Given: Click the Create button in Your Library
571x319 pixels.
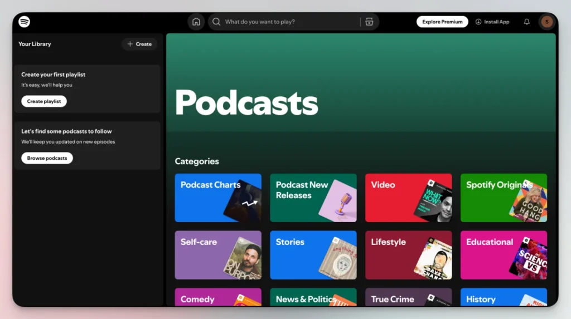Looking at the screenshot, I should coord(139,44).
